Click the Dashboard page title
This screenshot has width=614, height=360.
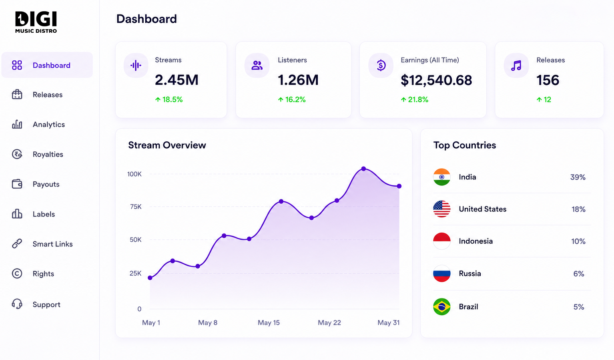point(146,19)
